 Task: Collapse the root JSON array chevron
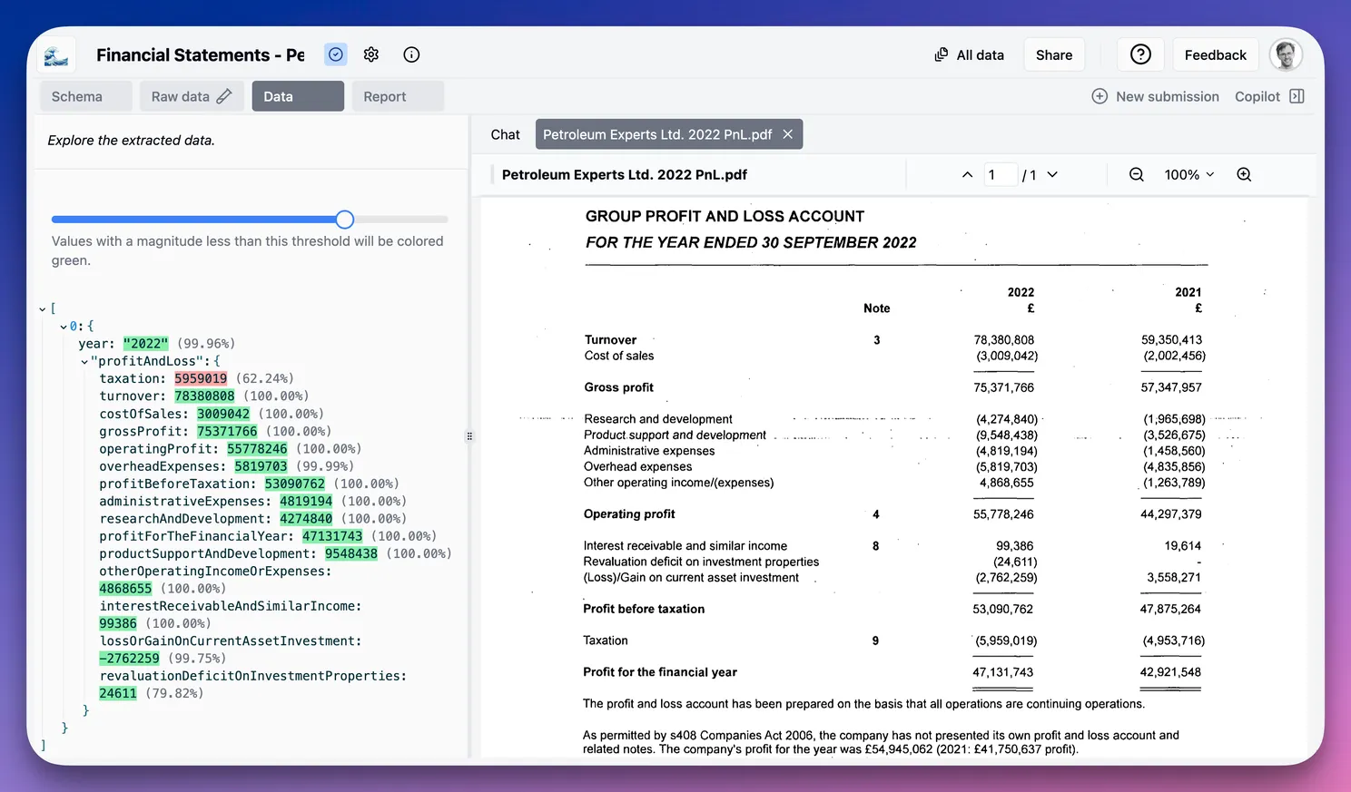click(43, 308)
